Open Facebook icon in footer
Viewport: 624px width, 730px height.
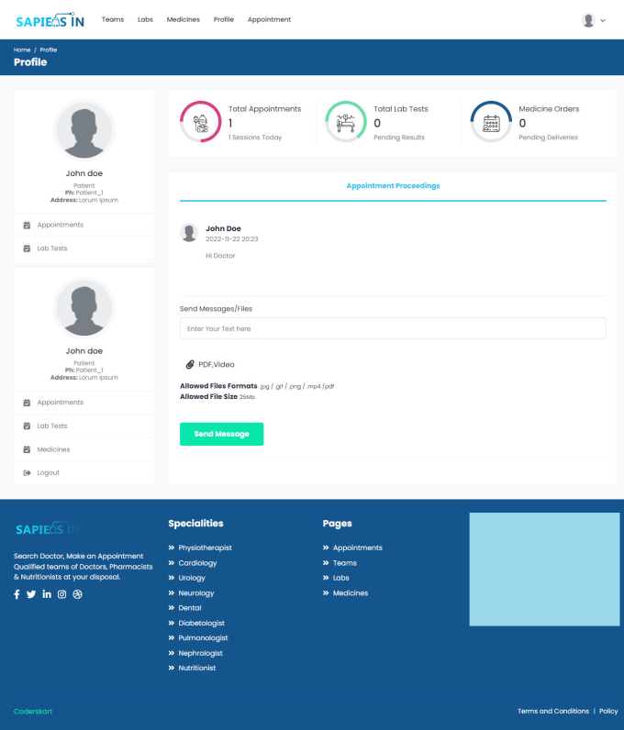pyautogui.click(x=17, y=594)
